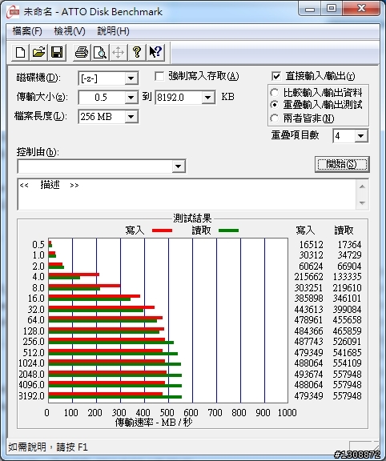This screenshot has height=461, width=386.
Task: Click red 寫入 legend color swatch
Action: [x=162, y=230]
